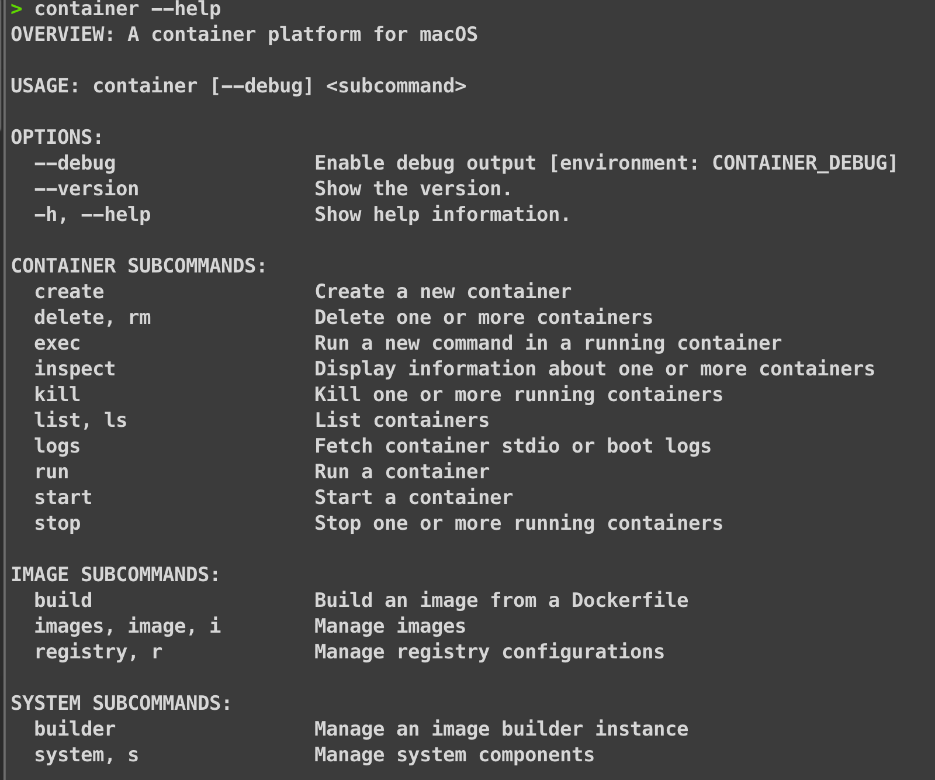935x780 pixels.
Task: Click the 'container --help' command text
Action: coord(127,9)
